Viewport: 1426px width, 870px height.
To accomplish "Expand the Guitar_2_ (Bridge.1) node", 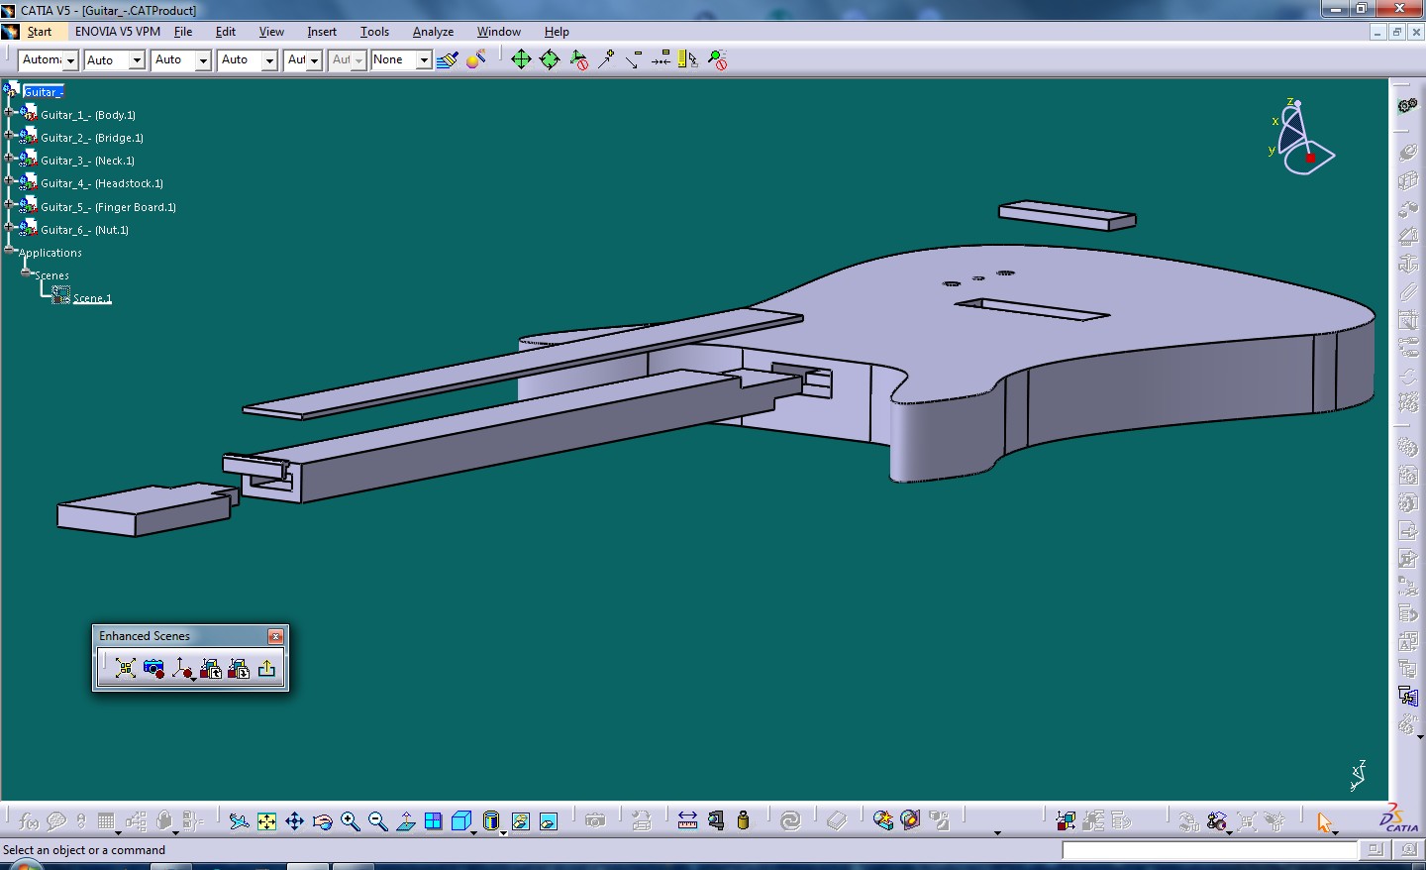I will pyautogui.click(x=9, y=135).
